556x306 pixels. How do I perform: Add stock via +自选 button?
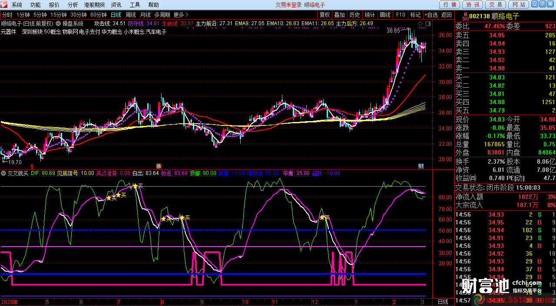point(430,15)
